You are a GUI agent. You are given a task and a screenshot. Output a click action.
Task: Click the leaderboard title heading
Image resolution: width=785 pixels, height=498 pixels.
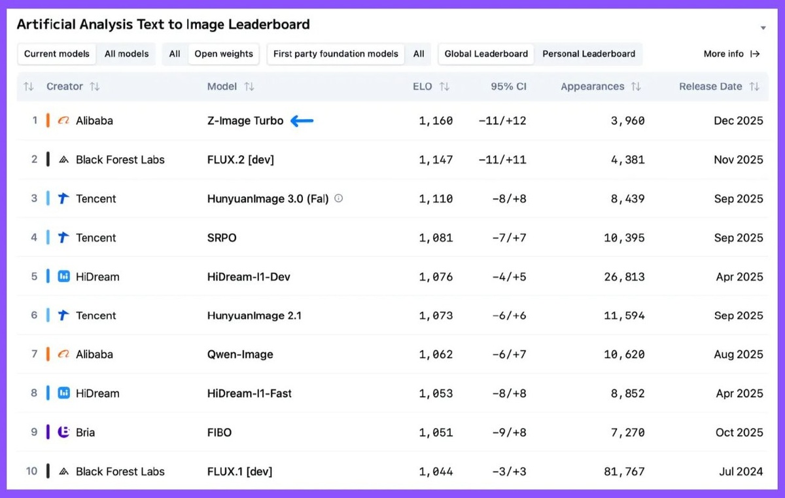tap(163, 25)
